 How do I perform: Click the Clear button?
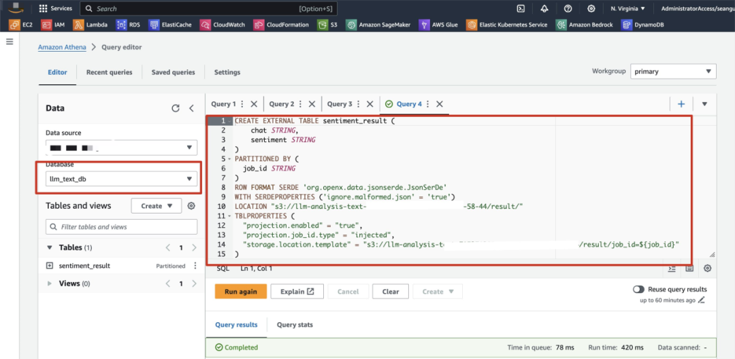click(391, 291)
